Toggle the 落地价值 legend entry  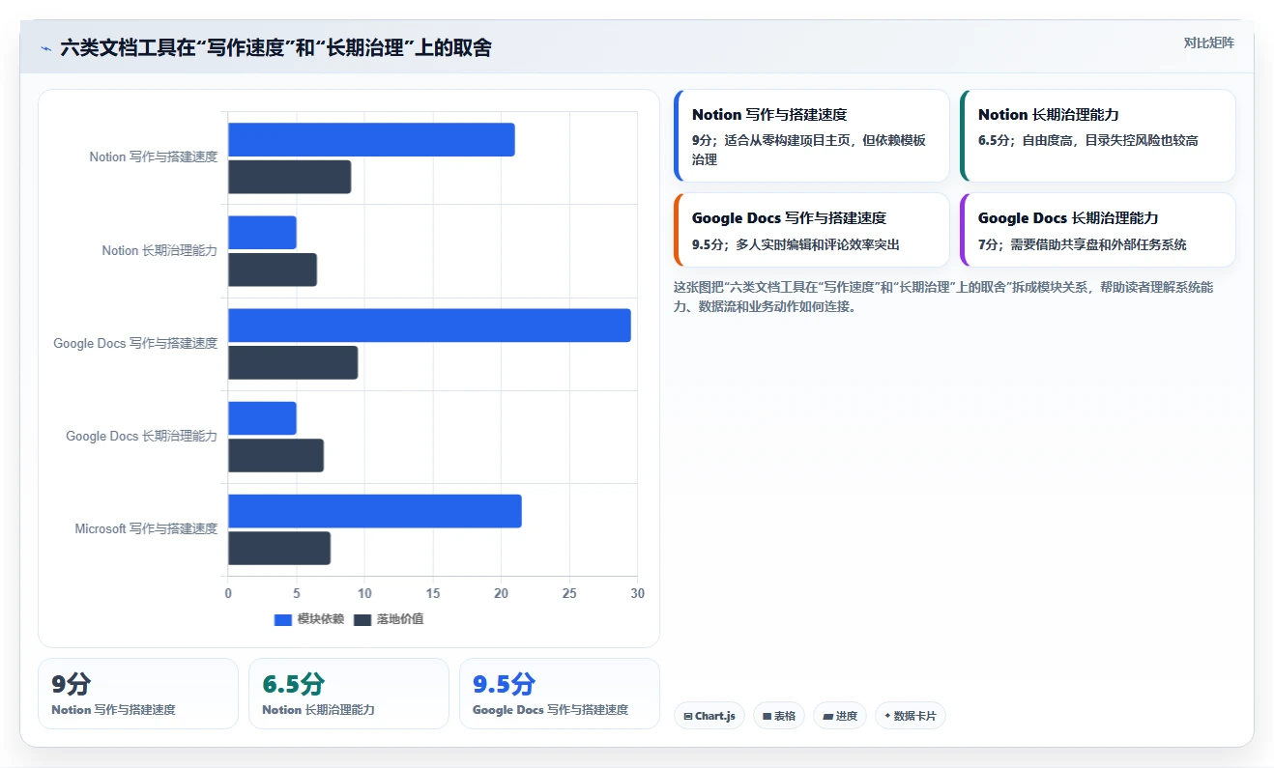tap(389, 619)
